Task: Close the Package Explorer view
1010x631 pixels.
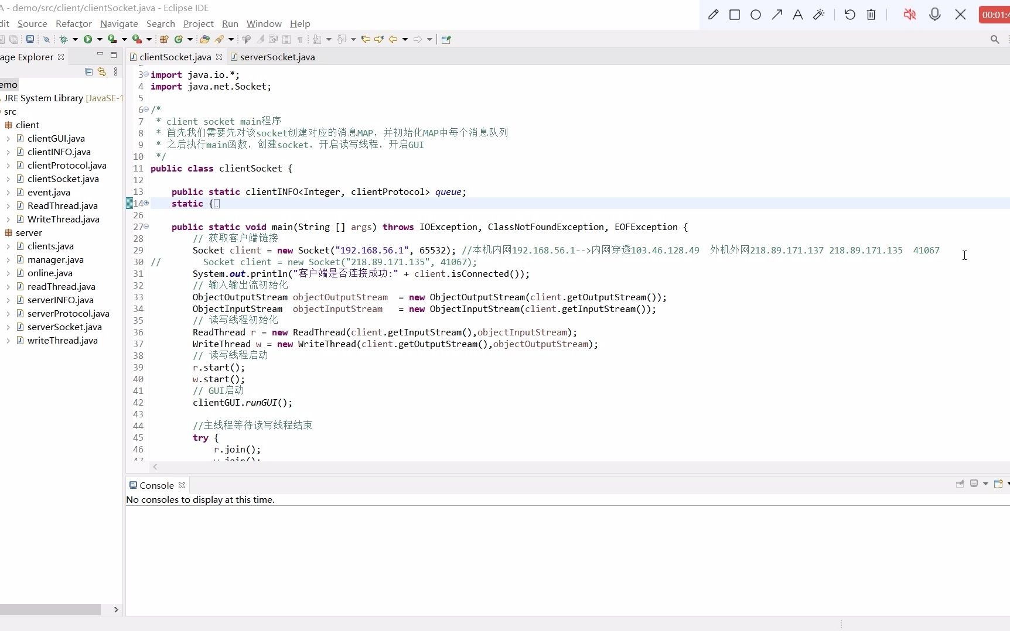Action: click(61, 57)
